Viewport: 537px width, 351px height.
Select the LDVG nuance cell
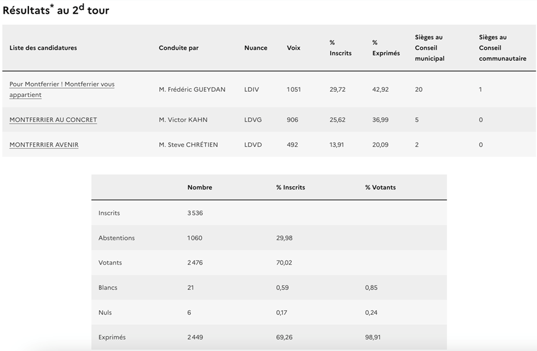click(x=253, y=120)
